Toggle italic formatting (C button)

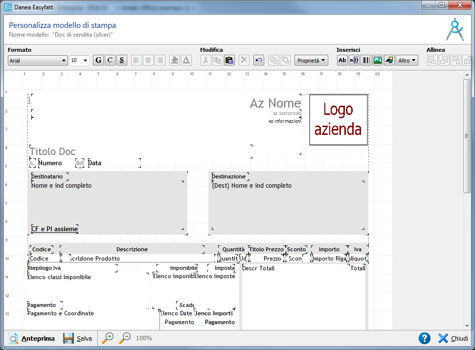[110, 60]
